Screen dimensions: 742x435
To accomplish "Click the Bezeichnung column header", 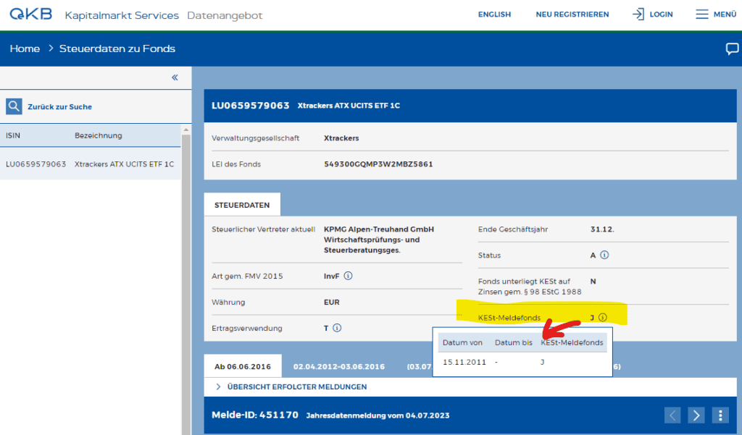I will 98,135.
